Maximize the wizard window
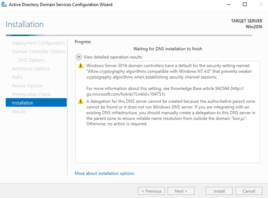The width and height of the screenshot is (268, 198). point(245,4)
